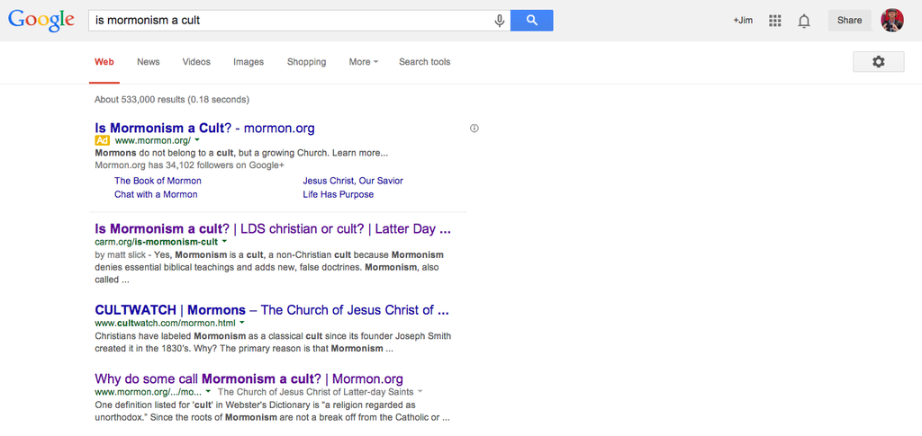Expand arrow beside www.mormon.org/ ad URL
The image size is (922, 436).
pos(197,141)
